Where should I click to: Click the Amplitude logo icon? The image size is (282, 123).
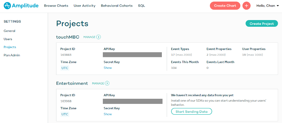[x=7, y=6]
